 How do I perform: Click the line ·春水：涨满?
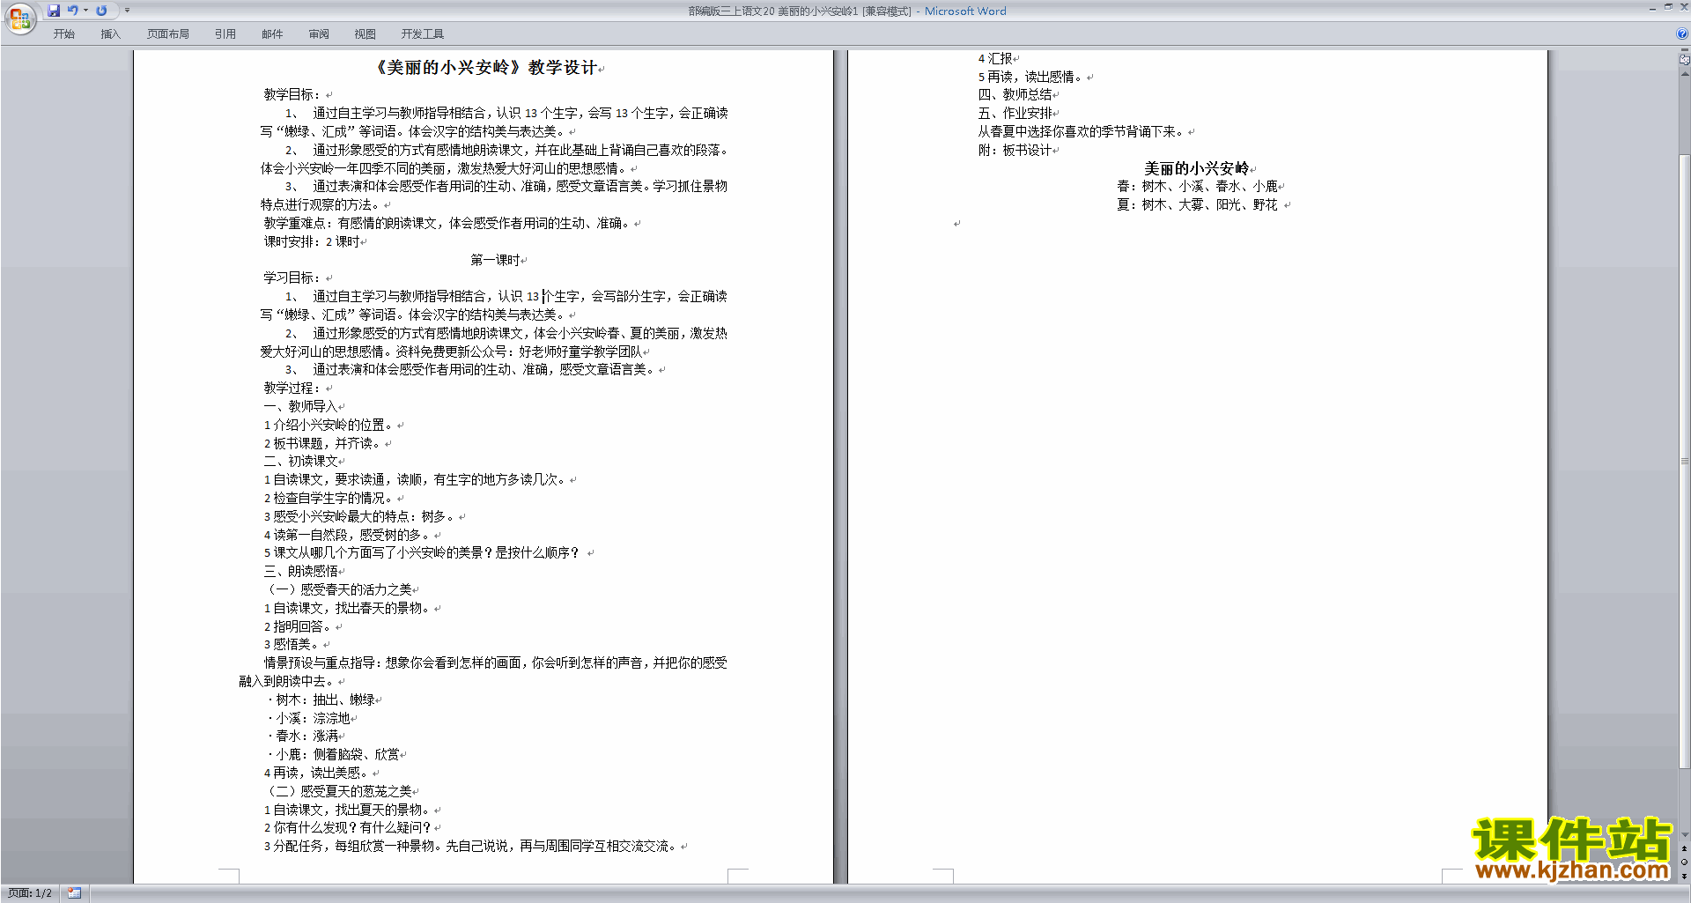point(305,736)
